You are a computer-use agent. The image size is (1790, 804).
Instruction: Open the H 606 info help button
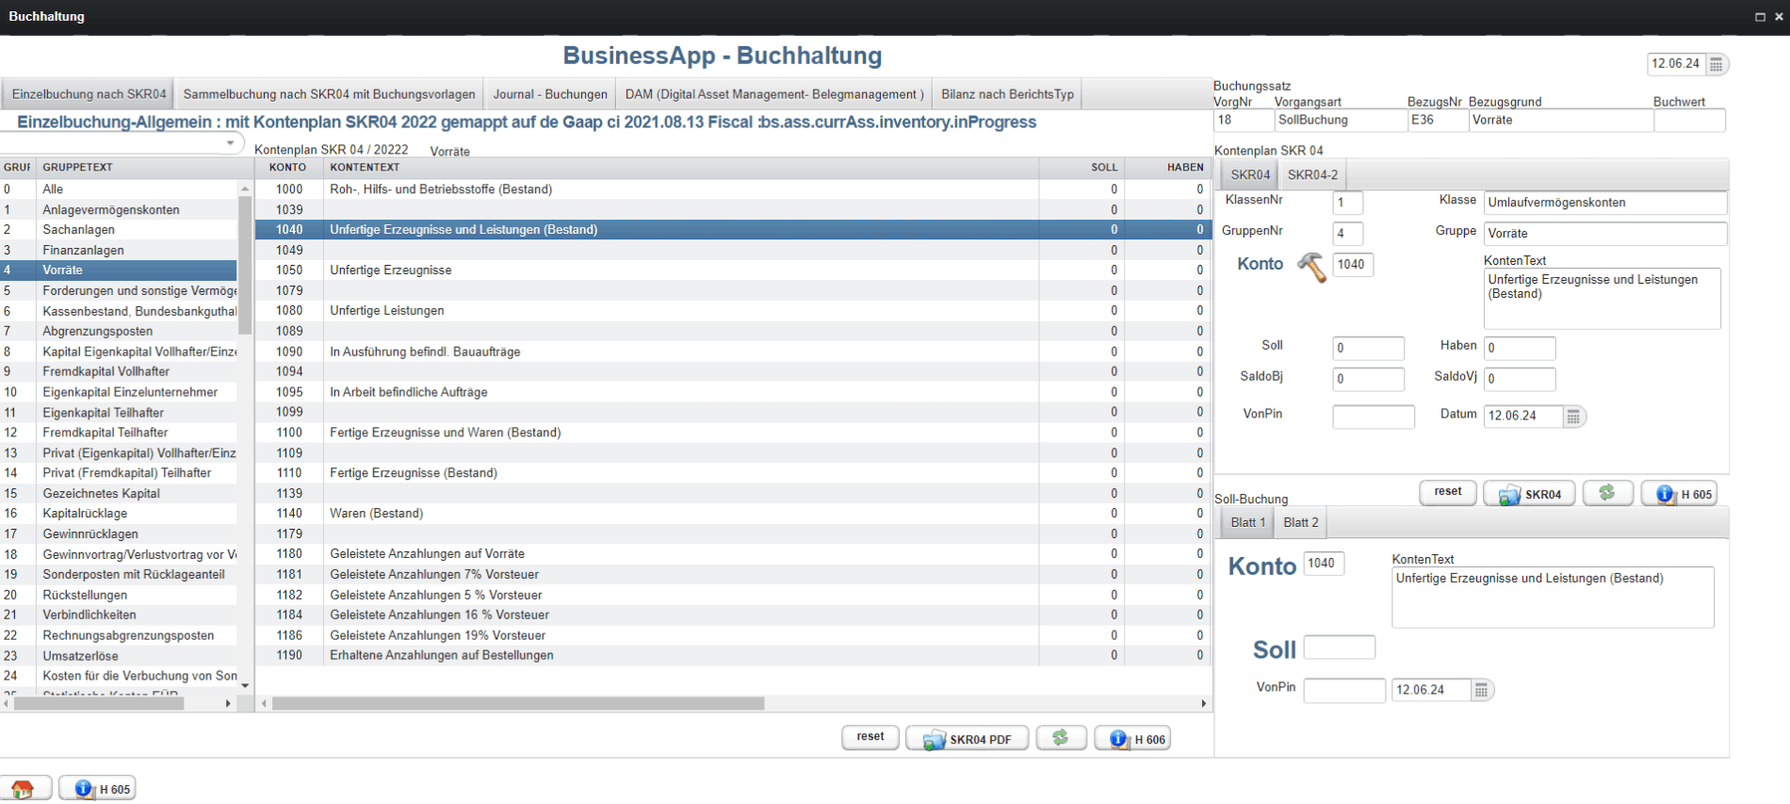point(1133,739)
